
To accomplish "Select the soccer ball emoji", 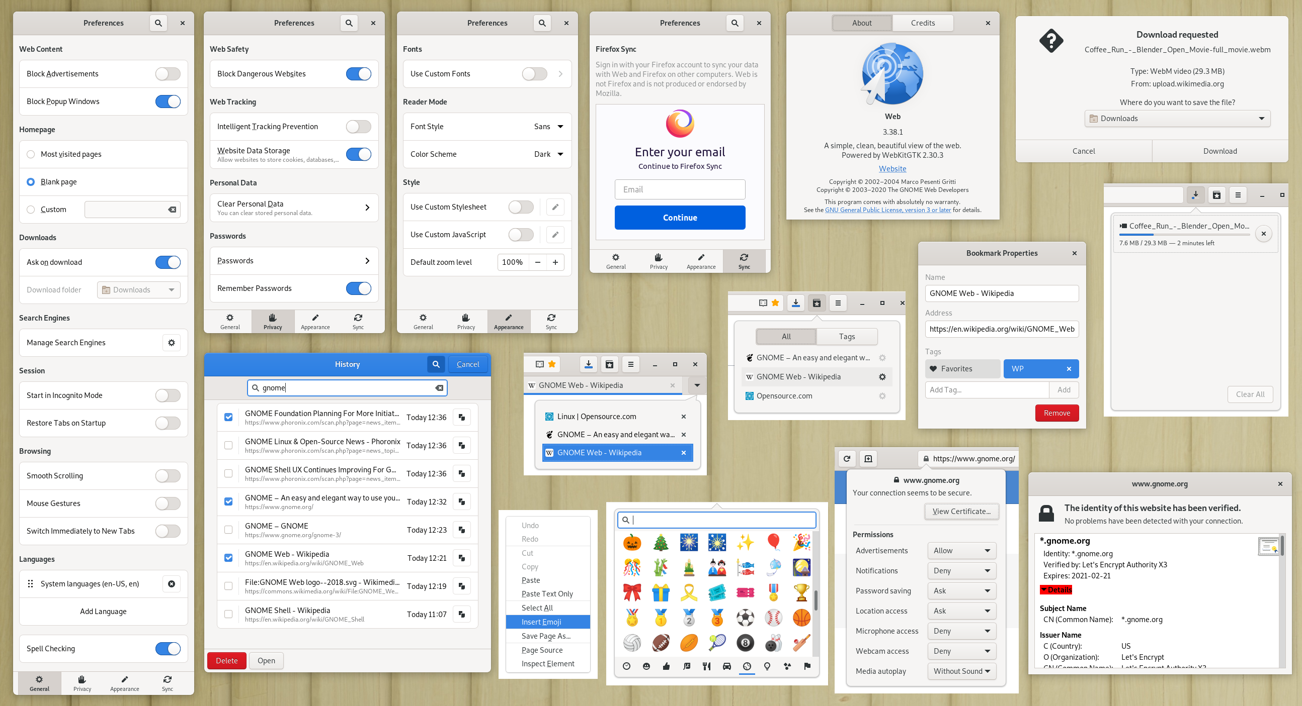I will click(745, 617).
